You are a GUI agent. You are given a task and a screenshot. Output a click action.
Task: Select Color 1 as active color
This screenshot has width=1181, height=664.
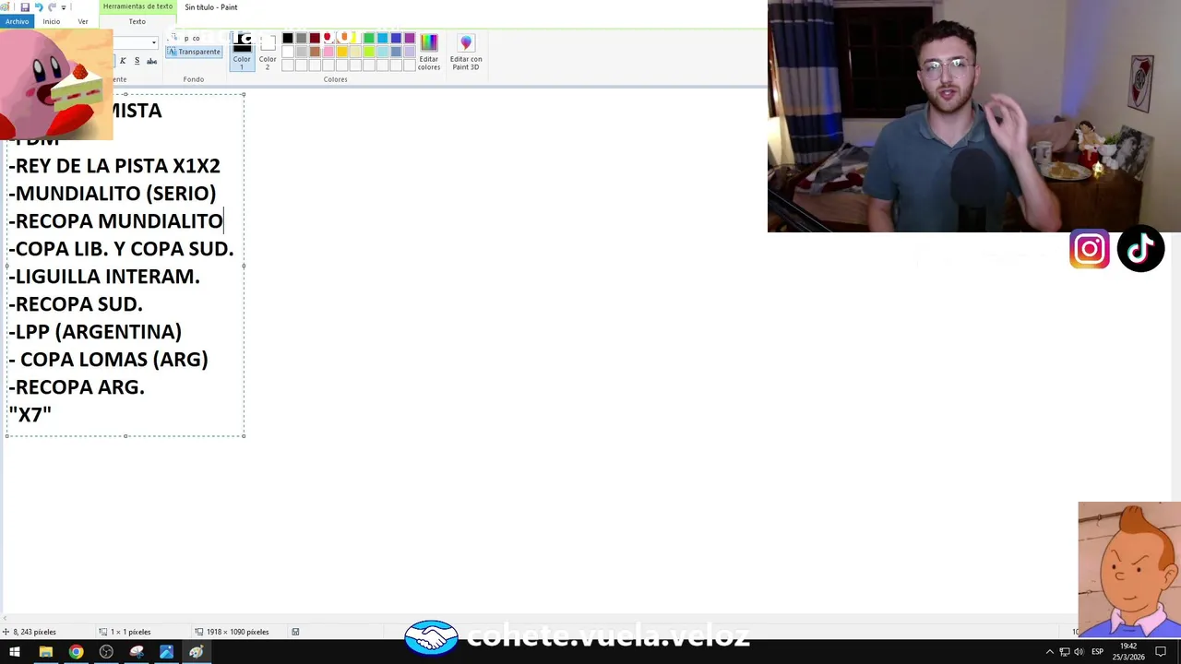242,52
